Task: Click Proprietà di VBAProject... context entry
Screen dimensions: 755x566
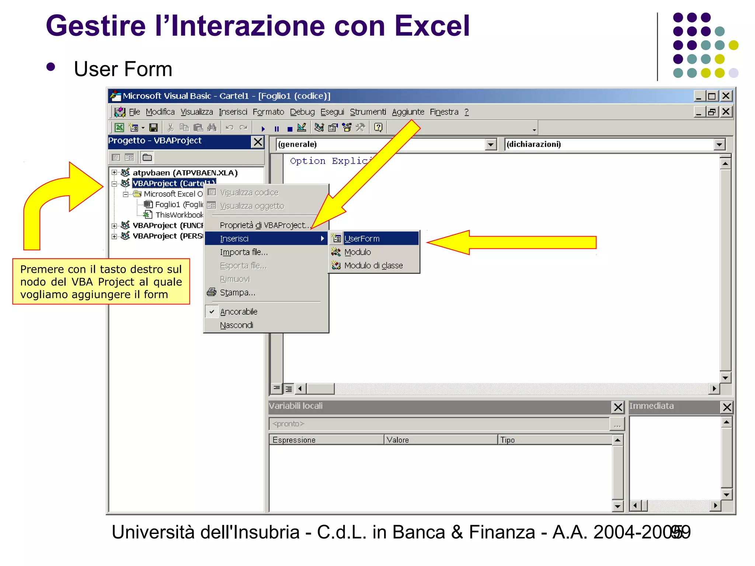Action: 266,225
